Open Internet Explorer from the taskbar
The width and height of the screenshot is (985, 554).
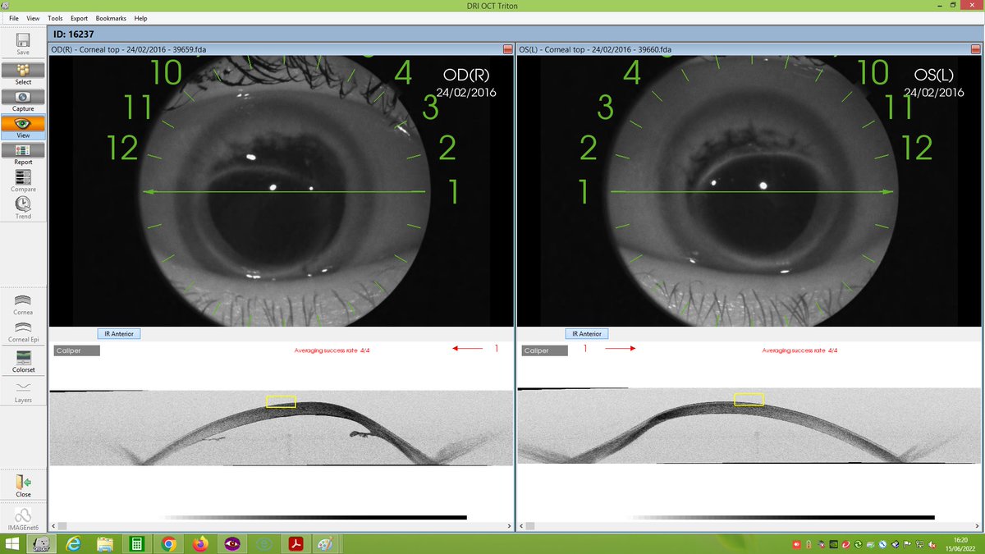pyautogui.click(x=74, y=543)
